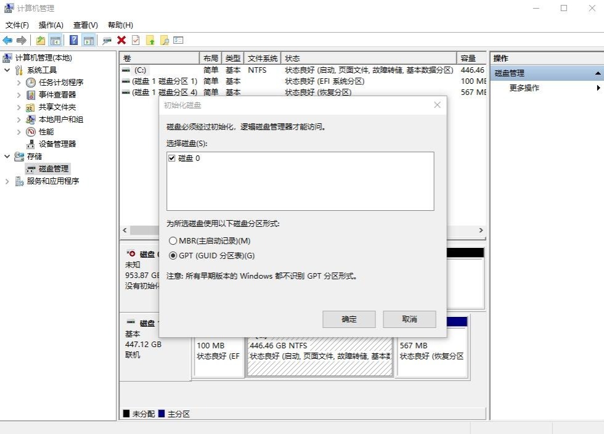
Task: Click the red X delete toolbar icon
Action: pyautogui.click(x=121, y=40)
